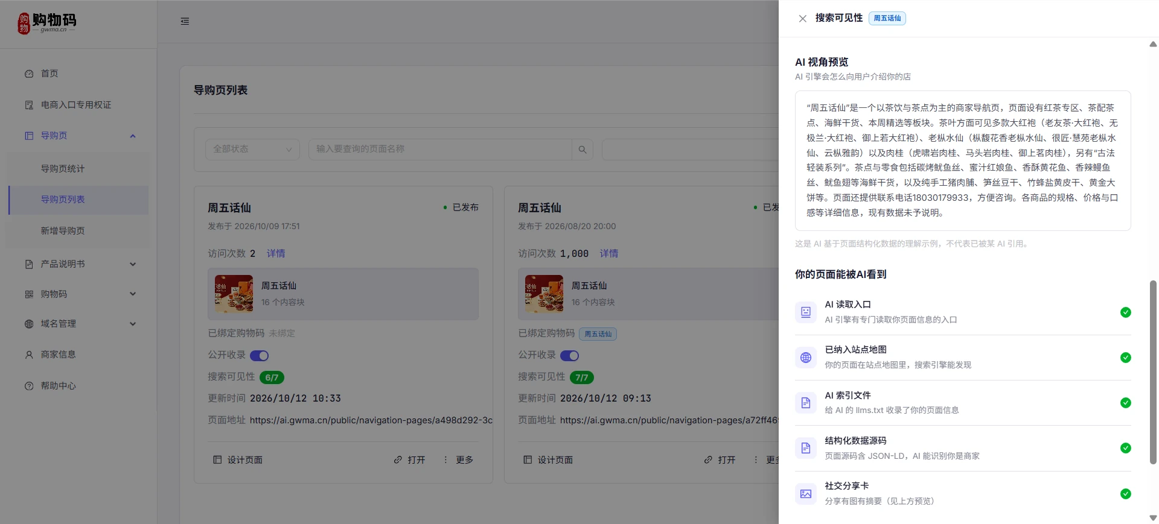This screenshot has height=524, width=1159.
Task: Close the 搜索可见性 drawer with X icon
Action: coord(802,19)
